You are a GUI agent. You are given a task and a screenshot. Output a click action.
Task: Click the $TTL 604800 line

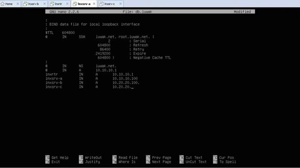pyautogui.click(x=60, y=33)
